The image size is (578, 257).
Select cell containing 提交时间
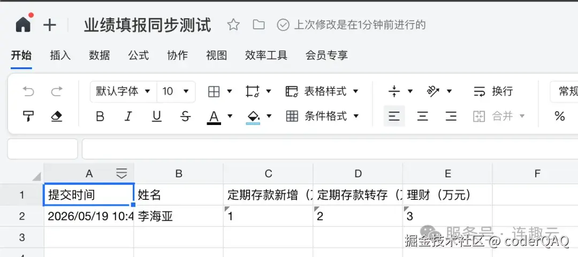coord(89,195)
